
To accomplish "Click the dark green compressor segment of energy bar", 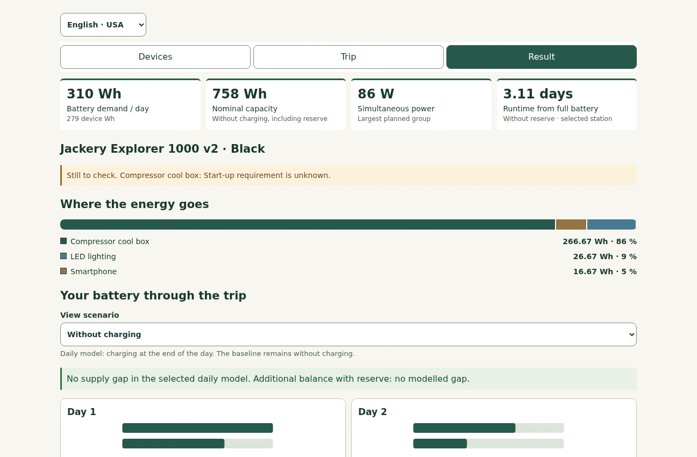I will [x=308, y=224].
